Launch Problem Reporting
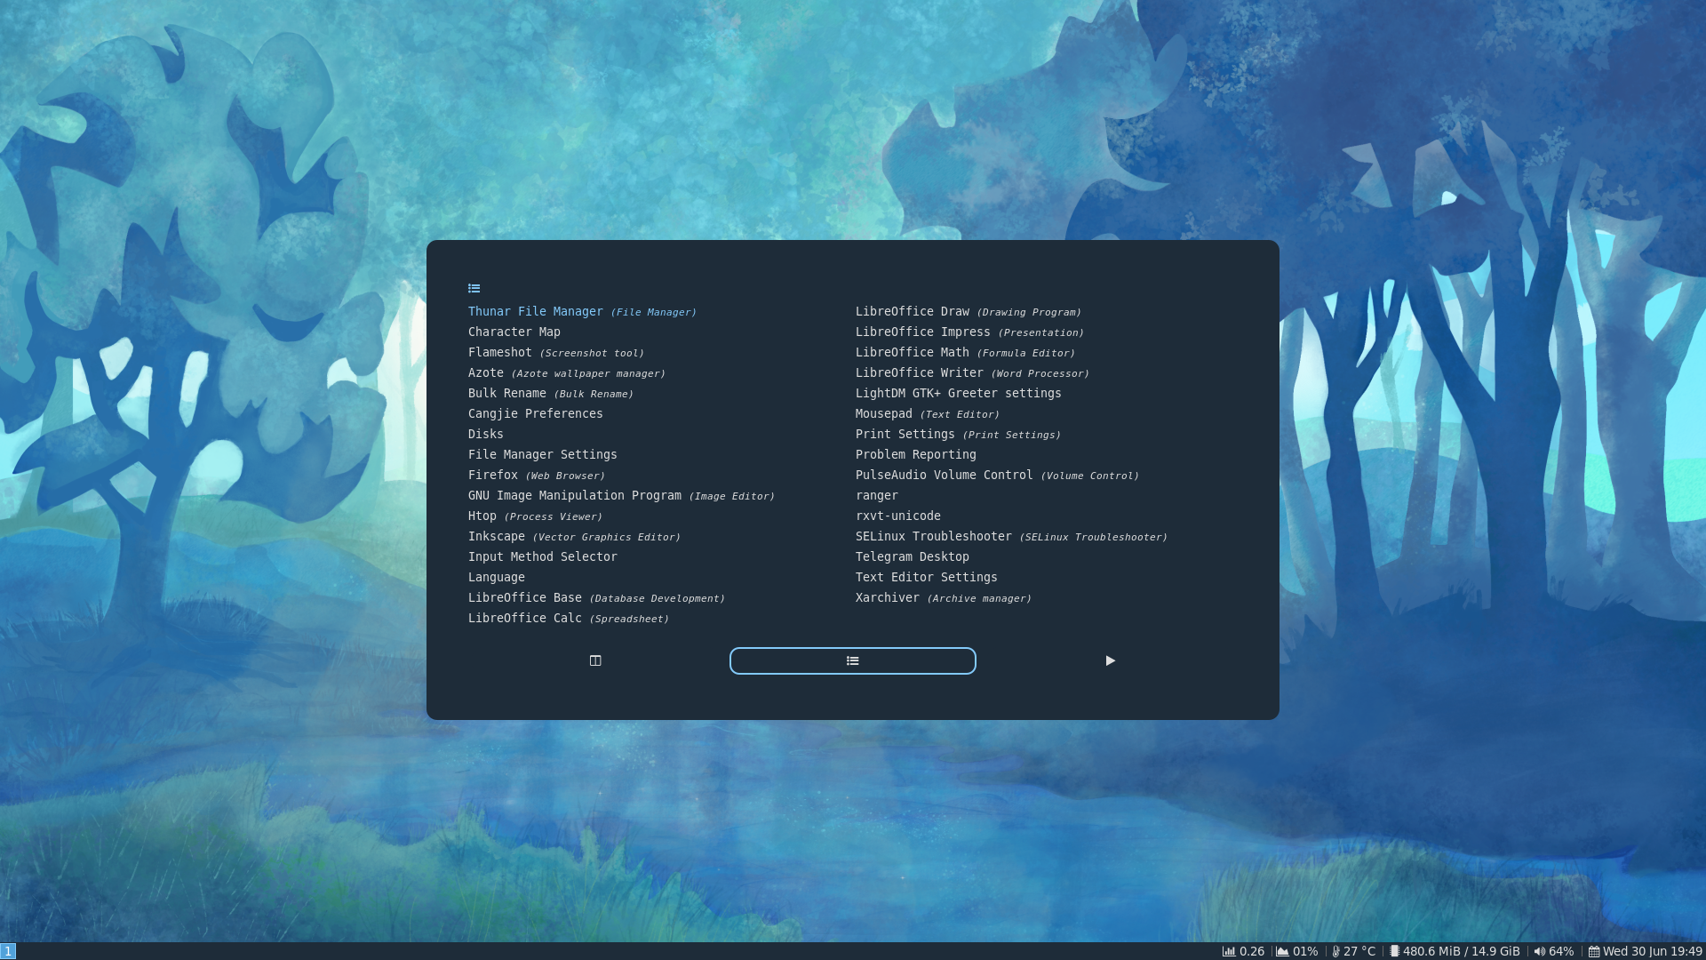1706x960 pixels. (916, 454)
